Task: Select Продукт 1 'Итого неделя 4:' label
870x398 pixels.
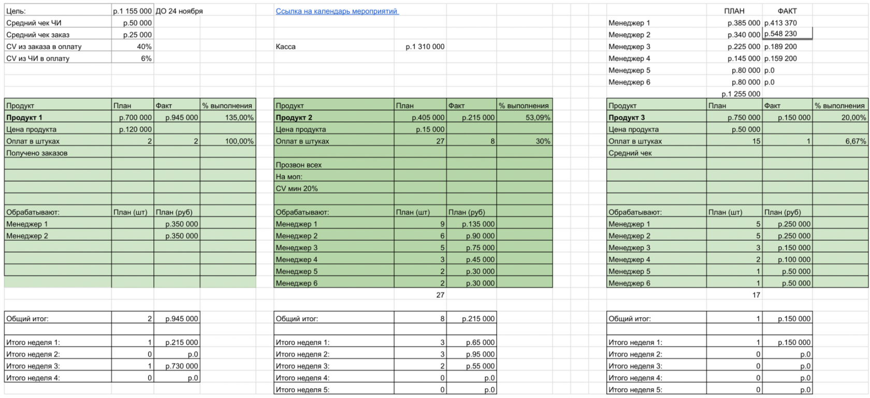Action: [58, 378]
